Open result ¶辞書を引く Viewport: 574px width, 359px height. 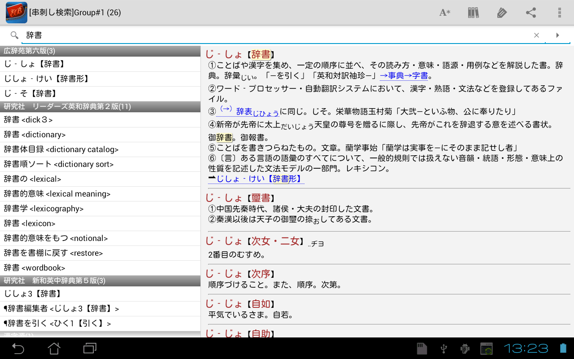100,324
